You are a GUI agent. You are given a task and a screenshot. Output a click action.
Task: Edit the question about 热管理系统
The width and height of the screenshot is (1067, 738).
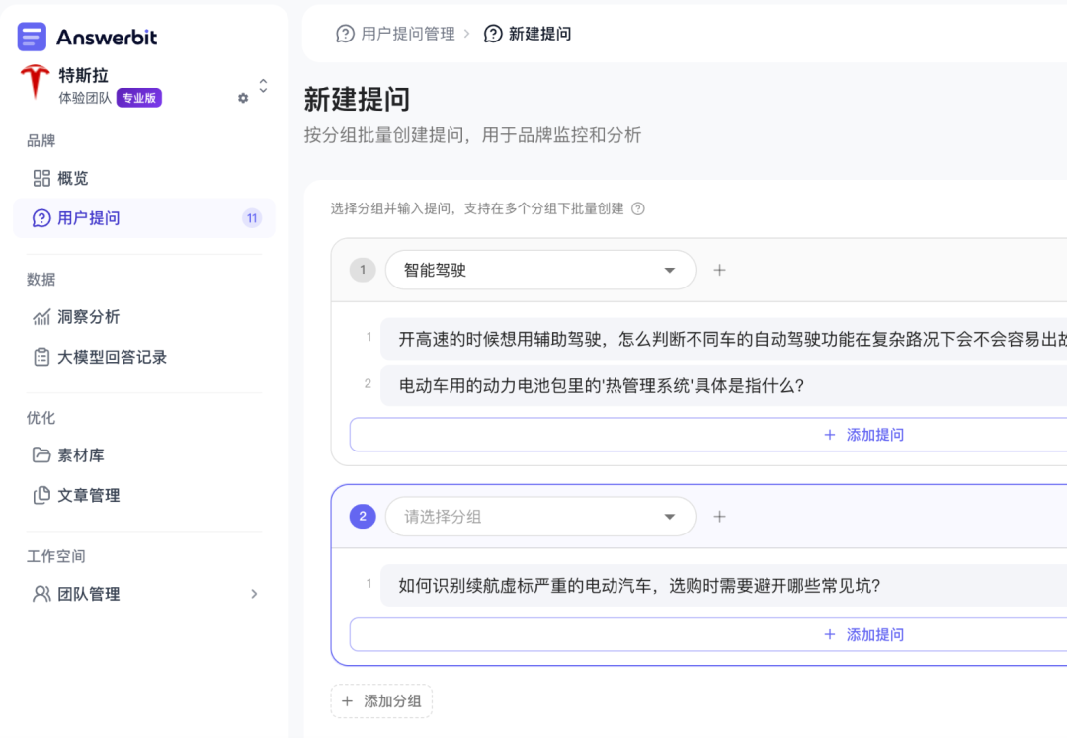pyautogui.click(x=723, y=385)
